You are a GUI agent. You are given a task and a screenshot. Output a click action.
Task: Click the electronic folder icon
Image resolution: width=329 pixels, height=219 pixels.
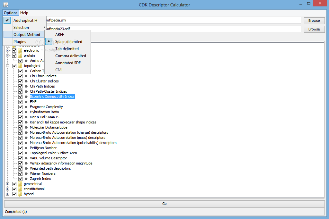[x=20, y=50]
